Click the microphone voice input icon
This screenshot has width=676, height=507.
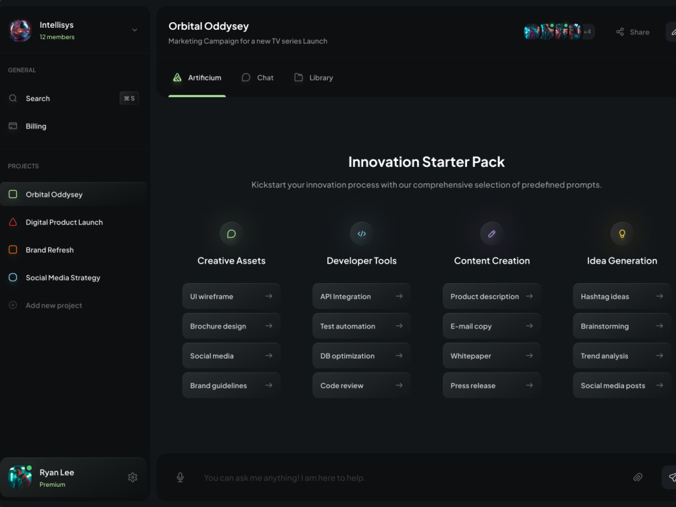click(x=180, y=477)
